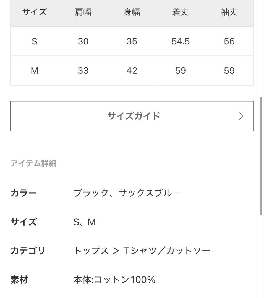Click the 着丈 column header
The image size is (264, 298).
[181, 12]
